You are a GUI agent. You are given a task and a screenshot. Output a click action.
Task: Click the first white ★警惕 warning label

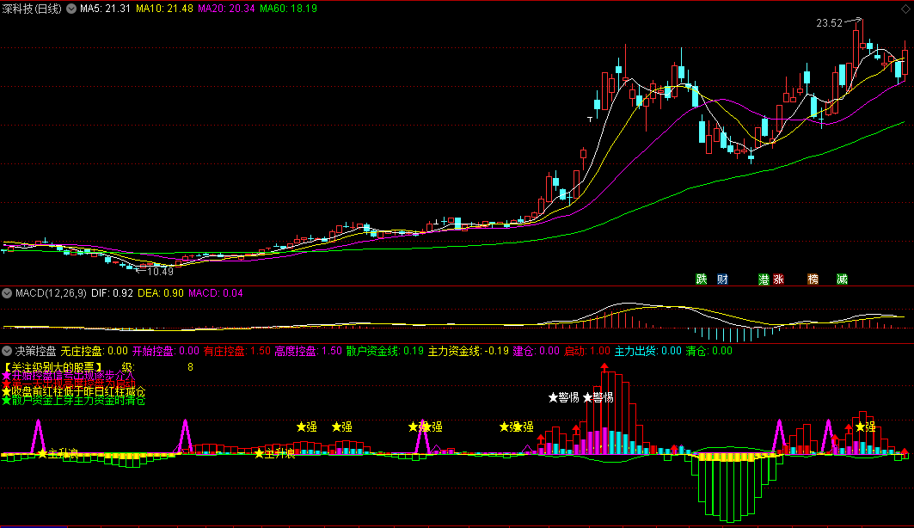564,397
